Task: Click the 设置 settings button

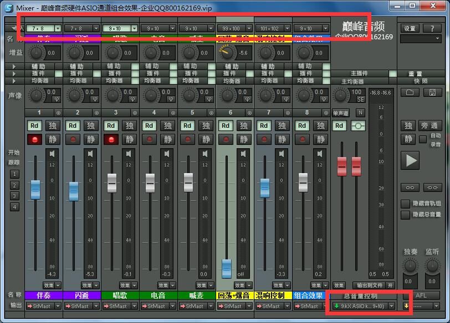Action: pos(410,28)
